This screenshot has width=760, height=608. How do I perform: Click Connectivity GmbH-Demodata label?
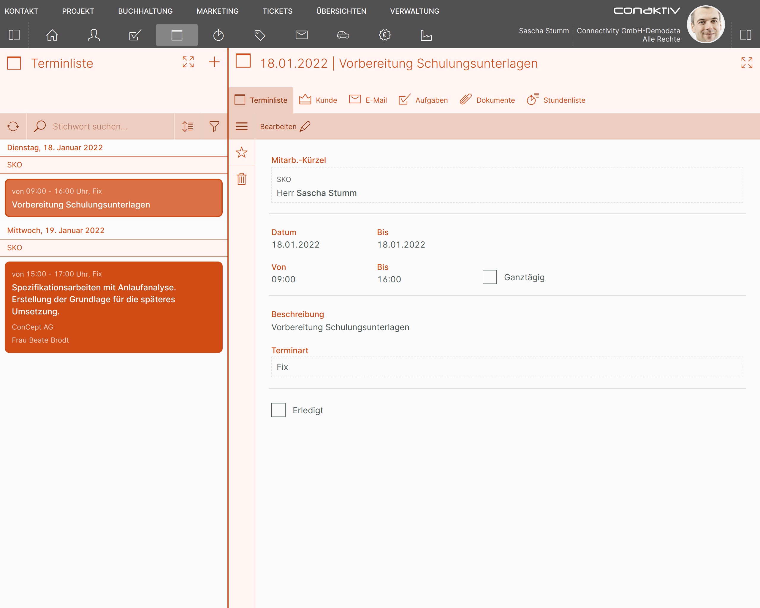[x=628, y=31]
